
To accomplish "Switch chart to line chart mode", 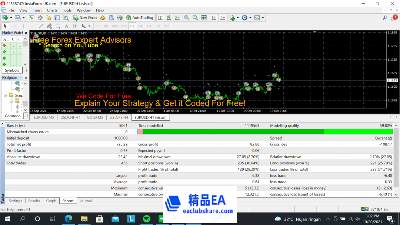I will click(177, 18).
